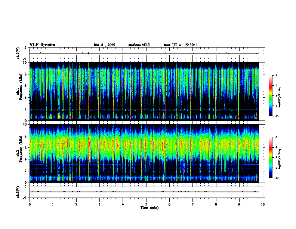Image resolution: width=296 pixels, height=229 pixels.
Task: Click the time axis tick label "8"
Action: coord(216,204)
